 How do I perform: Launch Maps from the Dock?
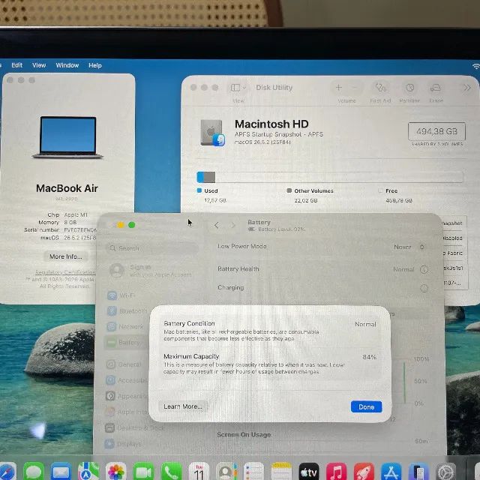coord(88,472)
